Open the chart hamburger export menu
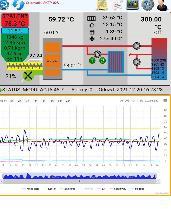This screenshot has width=171, height=209. point(165,101)
